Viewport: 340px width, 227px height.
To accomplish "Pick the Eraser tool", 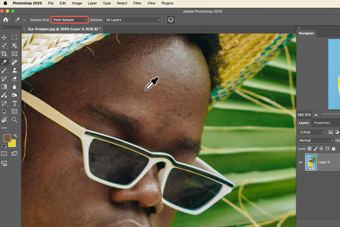I will 14,79.
